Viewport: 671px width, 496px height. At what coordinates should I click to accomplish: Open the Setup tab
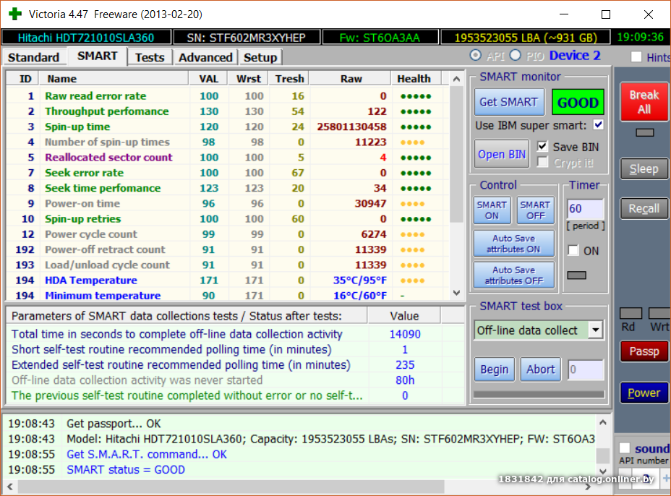click(260, 57)
